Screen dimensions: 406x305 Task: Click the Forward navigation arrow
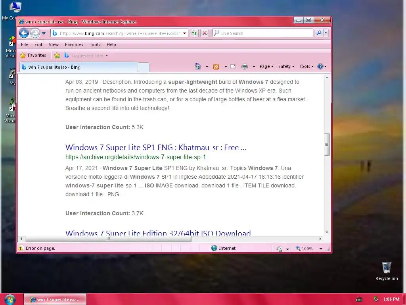pos(35,33)
